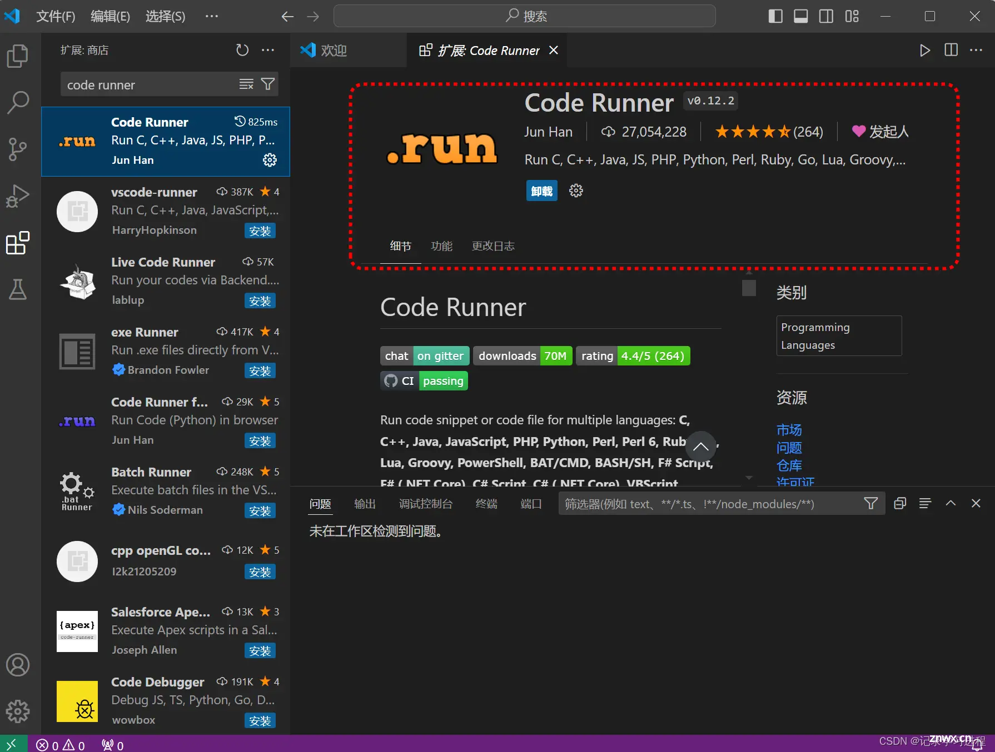Expand hidden menu bar items
995x752 pixels.
point(212,16)
